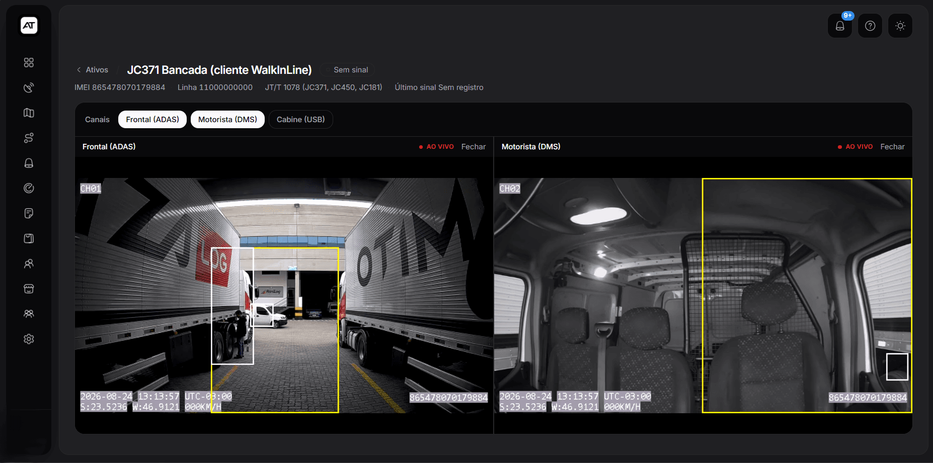933x463 pixels.
Task: Click the title 'JC371 Bancada (cliente WalkInLine)'
Action: pyautogui.click(x=219, y=70)
